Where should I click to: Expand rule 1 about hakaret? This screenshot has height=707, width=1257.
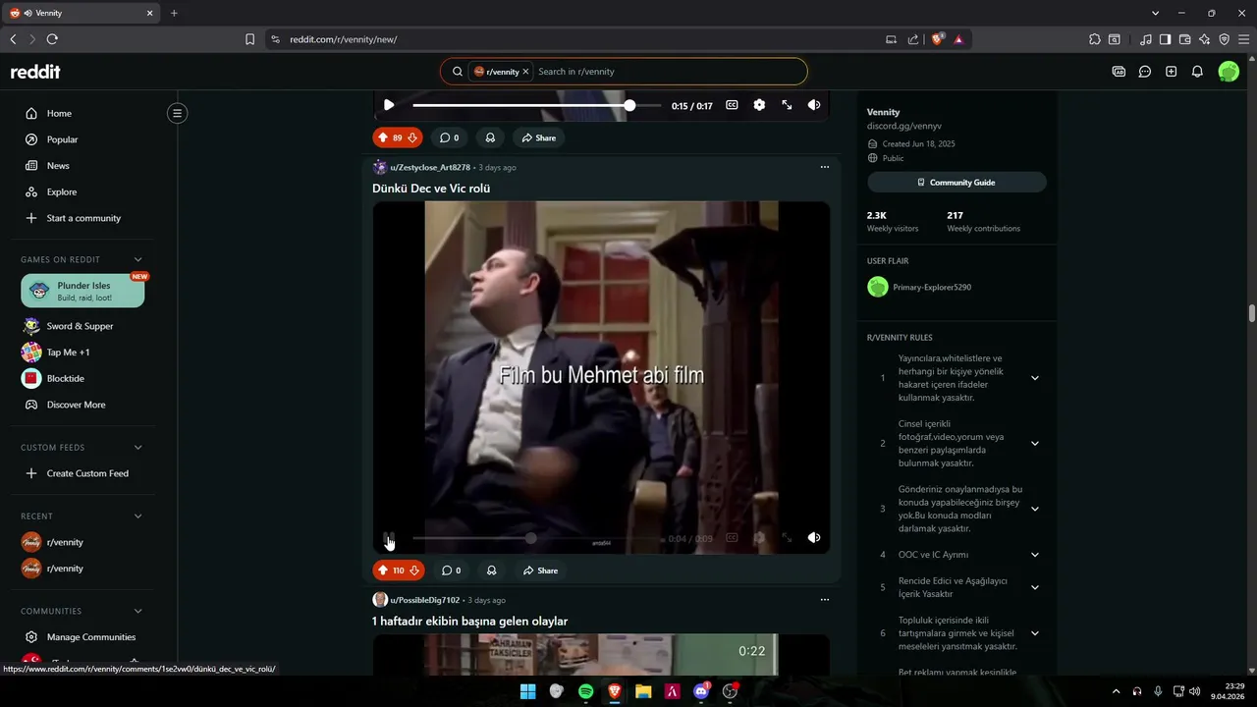coord(1034,378)
